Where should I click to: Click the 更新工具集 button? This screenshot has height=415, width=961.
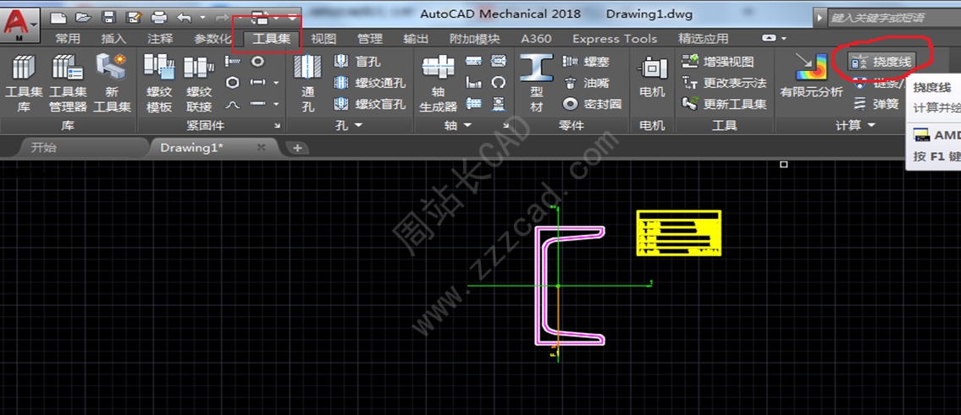pos(725,104)
